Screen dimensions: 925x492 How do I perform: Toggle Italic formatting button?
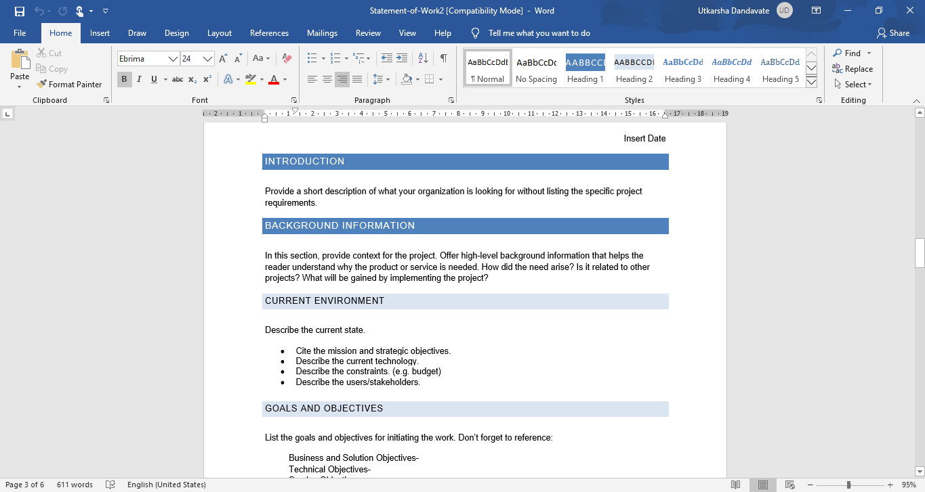click(x=139, y=80)
